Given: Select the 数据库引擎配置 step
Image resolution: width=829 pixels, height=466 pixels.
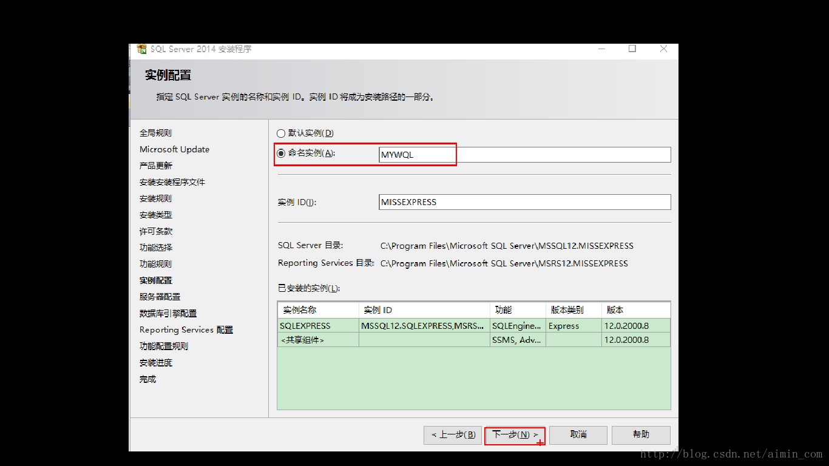Looking at the screenshot, I should (168, 313).
